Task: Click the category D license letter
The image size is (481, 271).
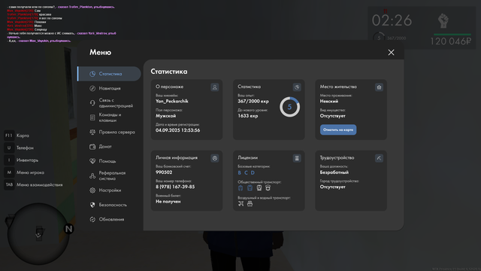Action: coord(253,172)
